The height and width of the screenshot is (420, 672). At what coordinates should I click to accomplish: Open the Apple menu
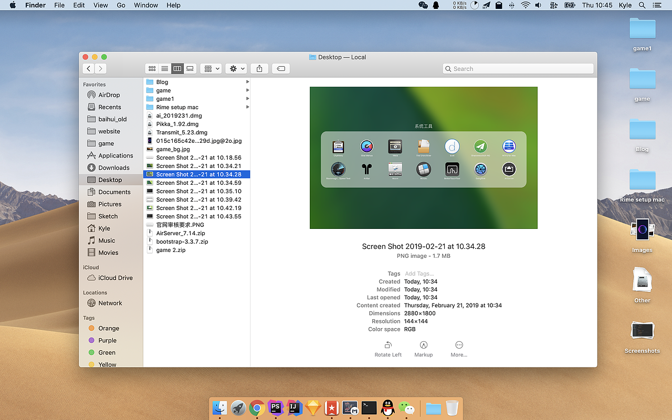(13, 5)
